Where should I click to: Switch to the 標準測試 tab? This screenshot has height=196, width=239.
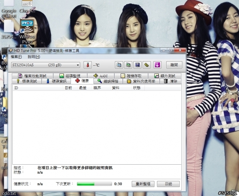coord(26,81)
